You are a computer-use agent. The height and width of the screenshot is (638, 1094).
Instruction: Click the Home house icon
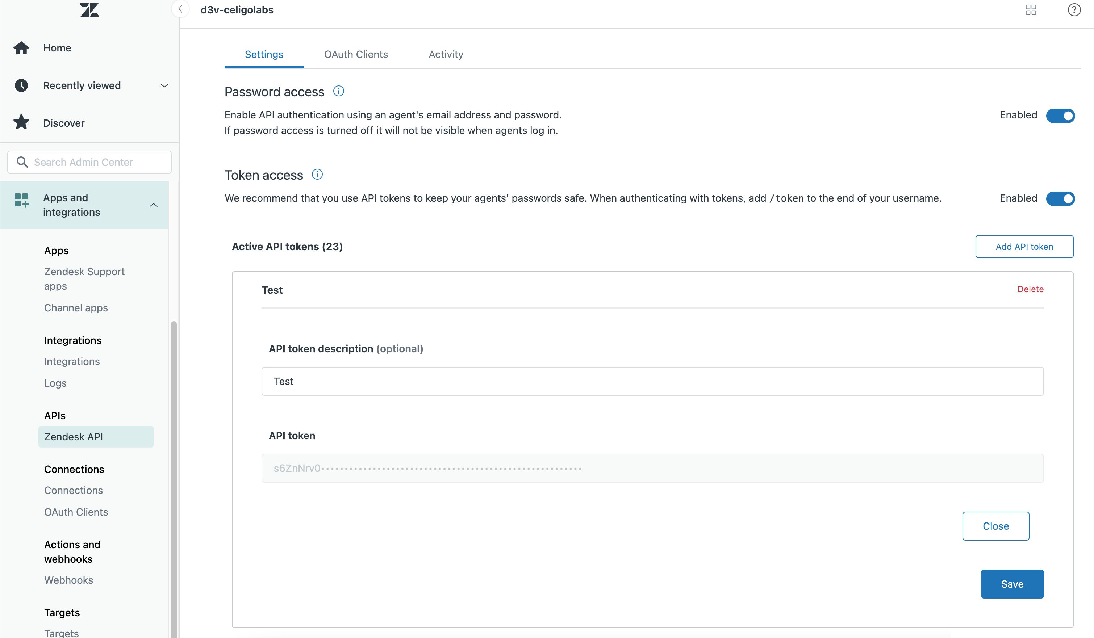(21, 48)
